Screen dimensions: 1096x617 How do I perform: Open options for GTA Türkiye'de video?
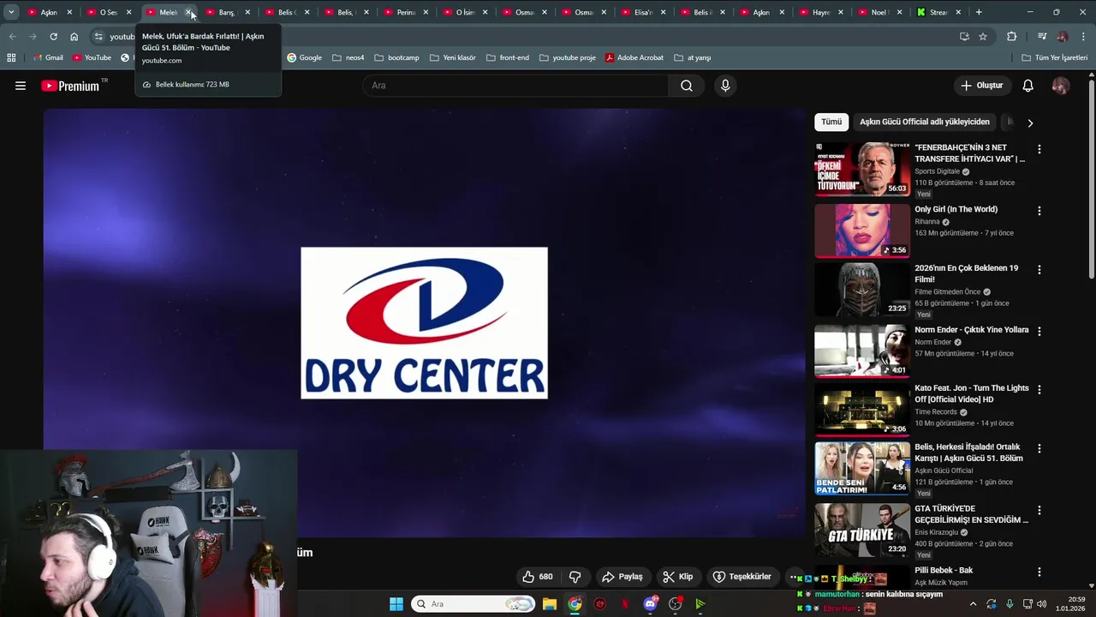[x=1039, y=510]
